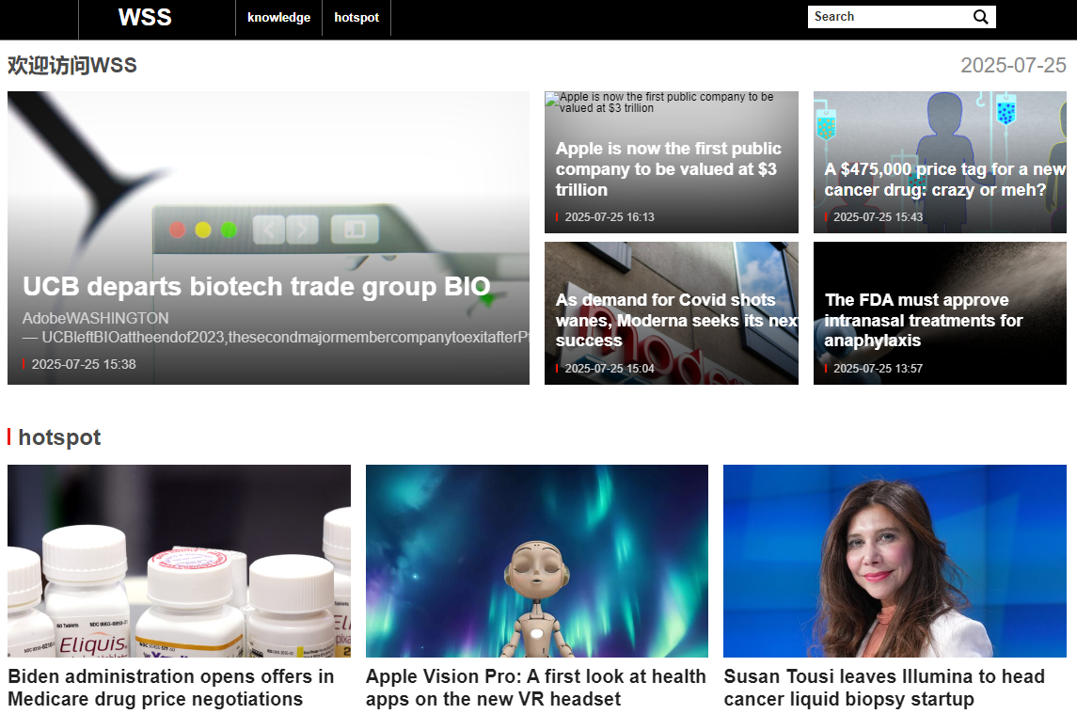This screenshot has height=714, width=1077.
Task: Open Apple Vision Pro health apps headline
Action: pos(536,688)
